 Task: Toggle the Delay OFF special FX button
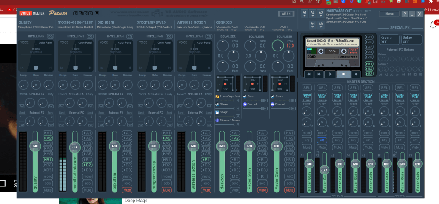coord(412,39)
